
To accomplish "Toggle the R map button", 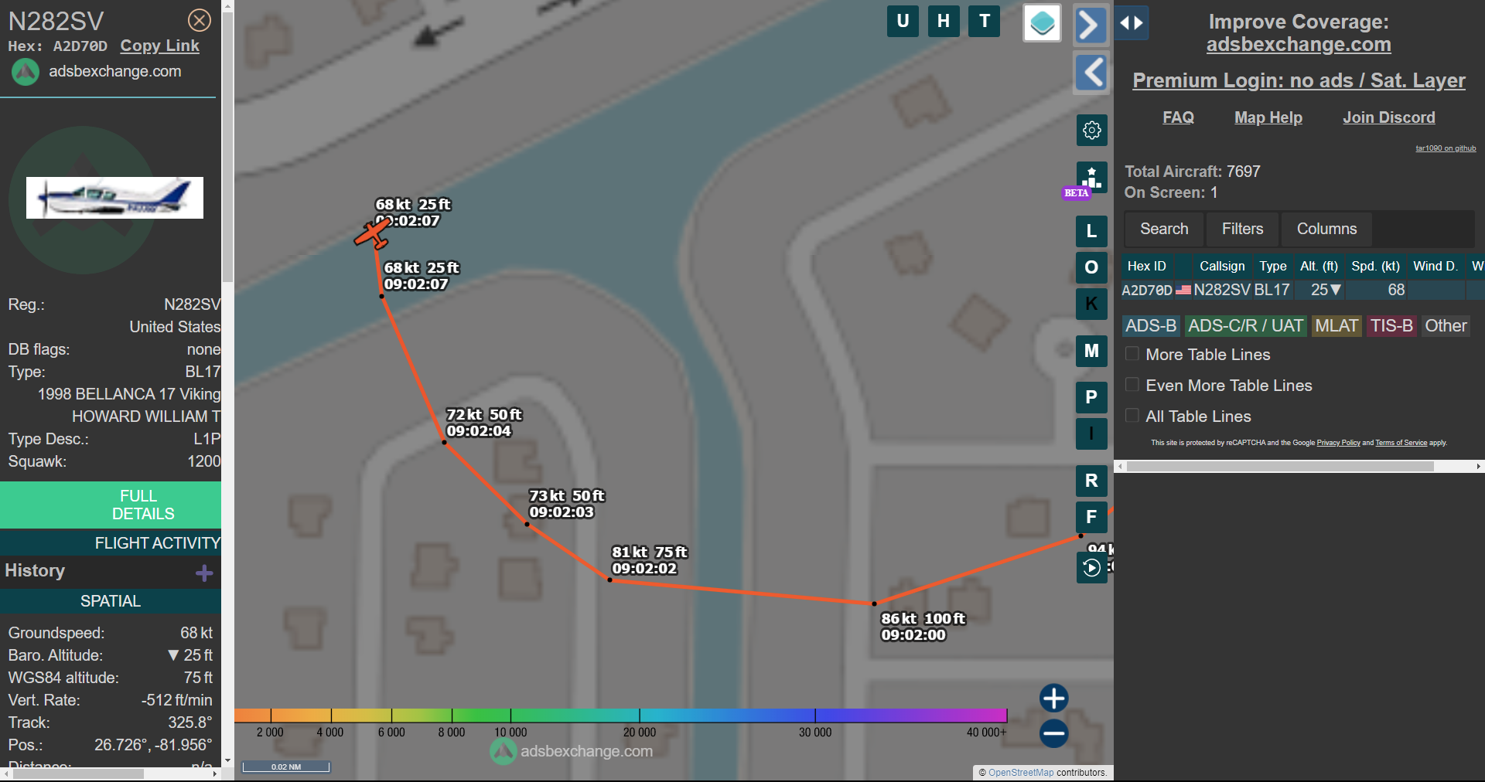I will pos(1091,481).
